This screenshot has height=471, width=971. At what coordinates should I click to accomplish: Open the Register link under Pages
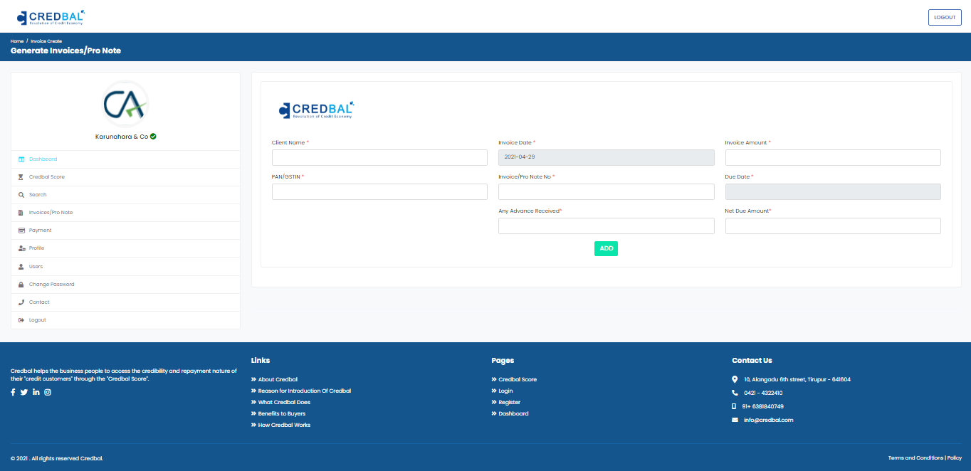pos(509,402)
